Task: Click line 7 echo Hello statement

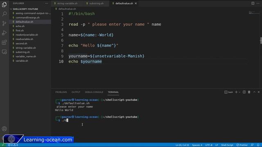Action: (93, 45)
